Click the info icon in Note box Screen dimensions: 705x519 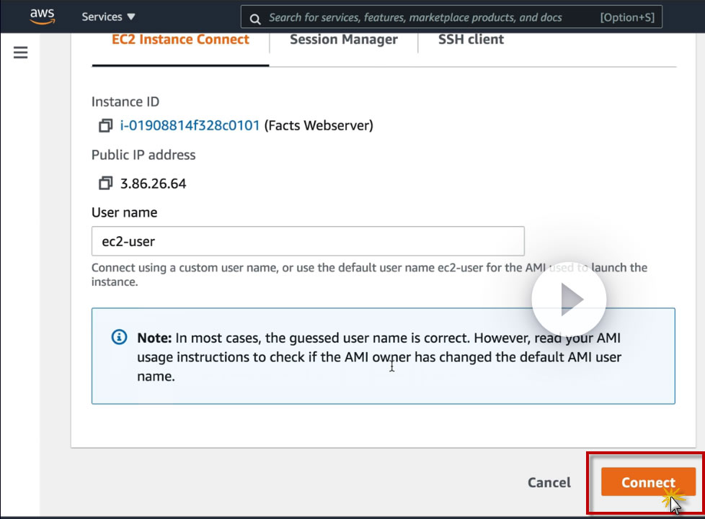point(119,337)
